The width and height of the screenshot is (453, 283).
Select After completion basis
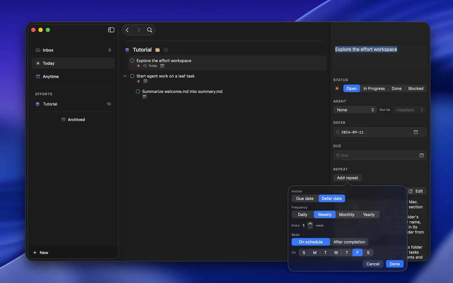click(x=349, y=242)
